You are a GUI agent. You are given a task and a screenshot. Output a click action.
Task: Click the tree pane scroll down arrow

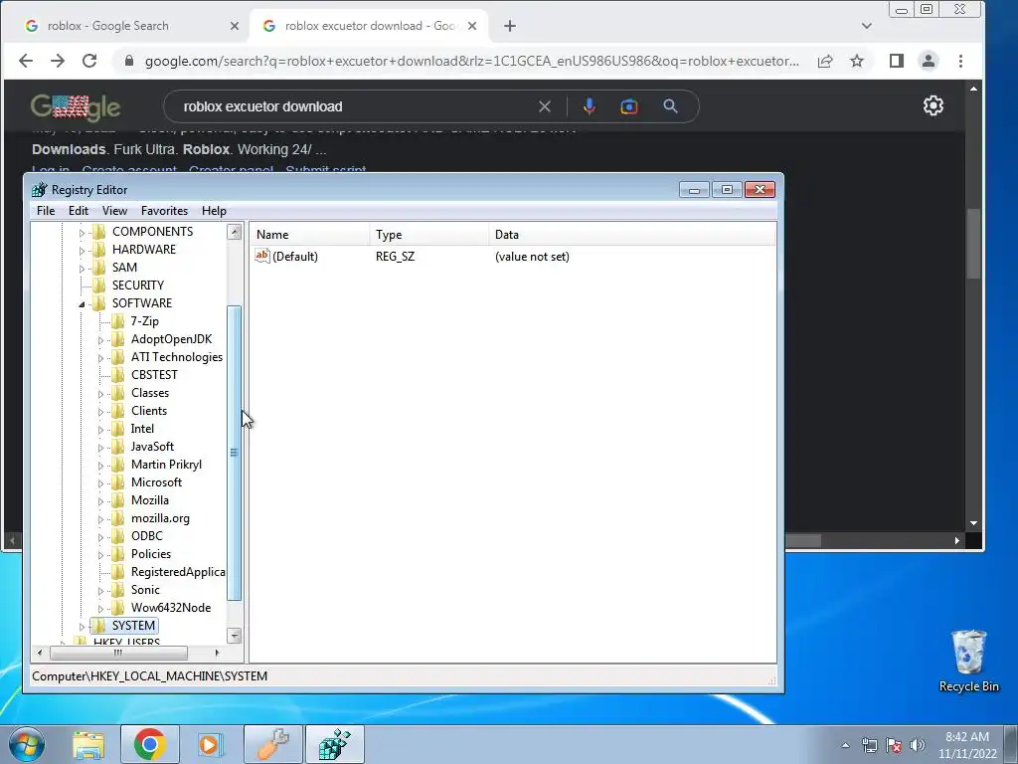pyautogui.click(x=235, y=636)
